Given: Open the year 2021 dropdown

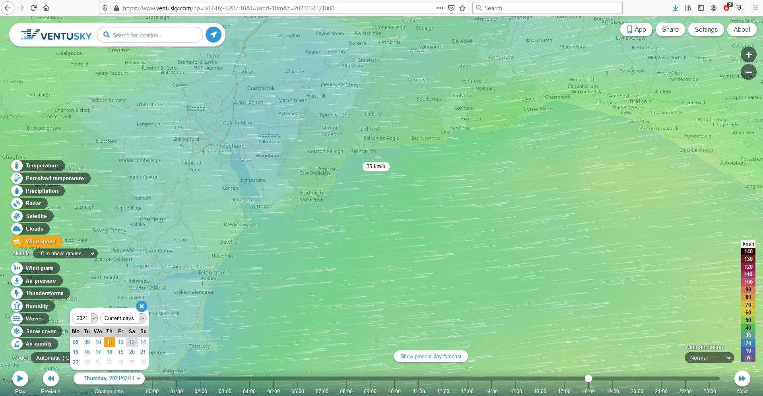Looking at the screenshot, I should pos(85,318).
